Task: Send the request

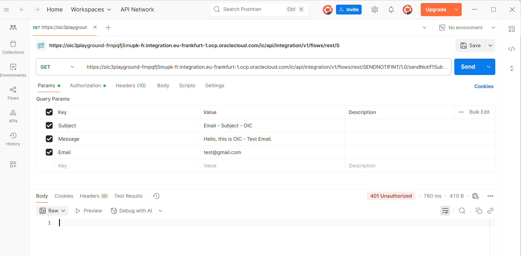Action: pyautogui.click(x=468, y=67)
